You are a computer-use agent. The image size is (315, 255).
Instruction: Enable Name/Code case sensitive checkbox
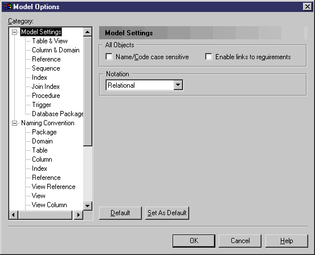(109, 57)
